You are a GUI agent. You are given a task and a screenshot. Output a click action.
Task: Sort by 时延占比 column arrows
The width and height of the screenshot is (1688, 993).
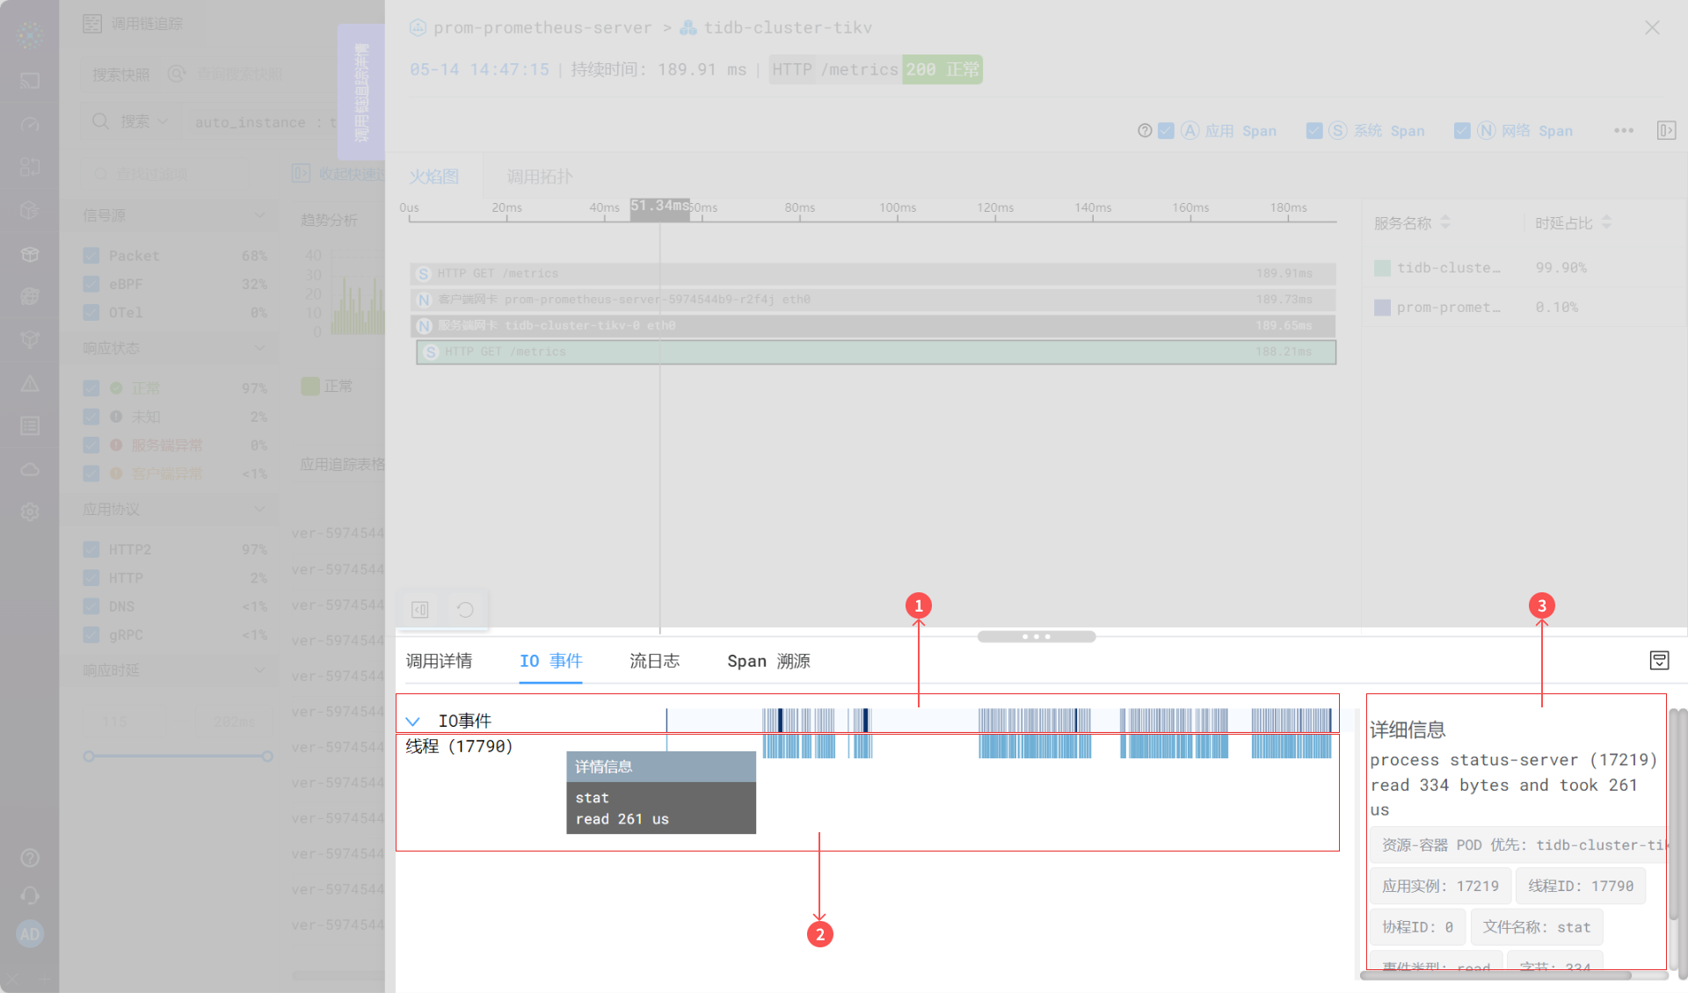pyautogui.click(x=1606, y=222)
